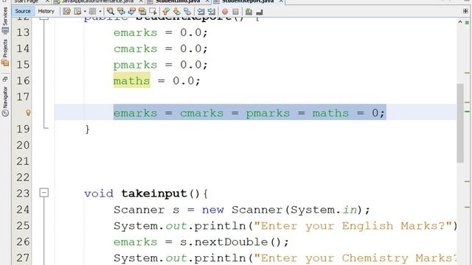Click the vertical scrollbar thumb
This screenshot has height=265, width=472.
click(x=460, y=123)
